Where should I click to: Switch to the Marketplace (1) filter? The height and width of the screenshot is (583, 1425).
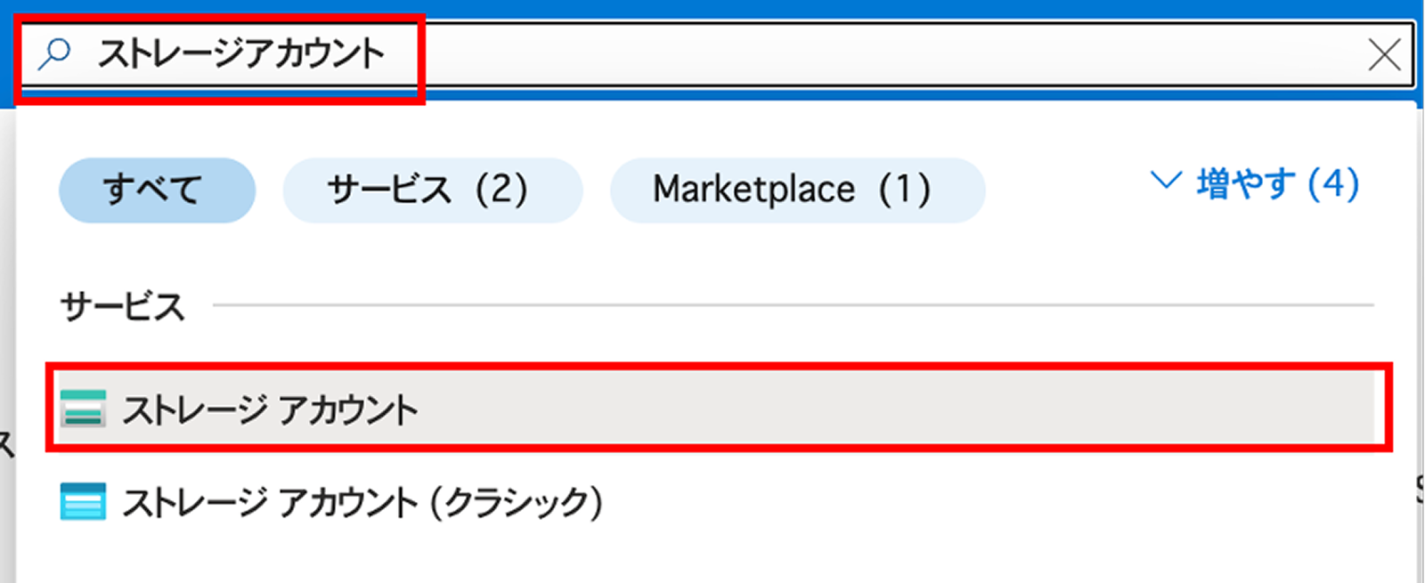pos(797,190)
